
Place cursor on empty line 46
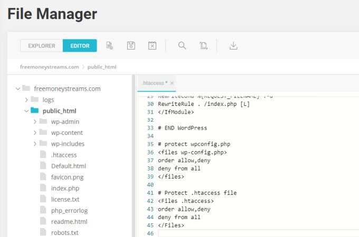(259, 233)
